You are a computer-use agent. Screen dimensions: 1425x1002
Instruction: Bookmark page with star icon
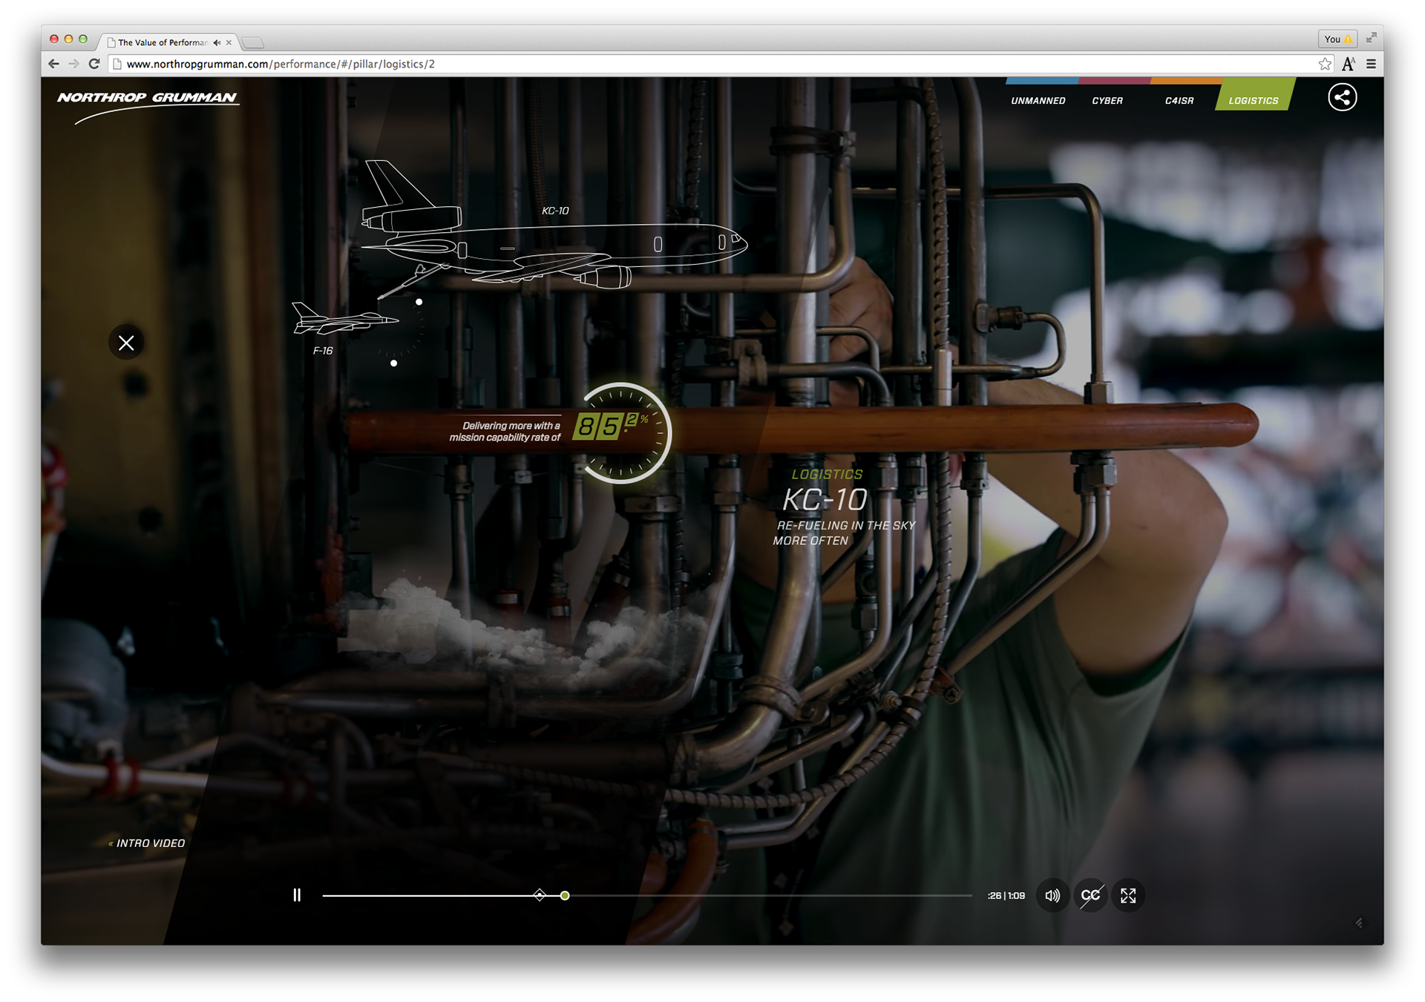[1325, 64]
